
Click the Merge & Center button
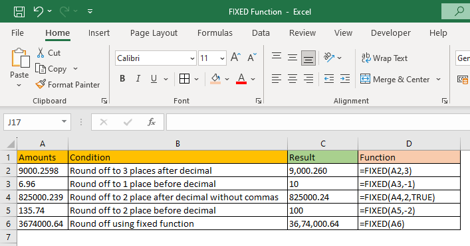395,79
